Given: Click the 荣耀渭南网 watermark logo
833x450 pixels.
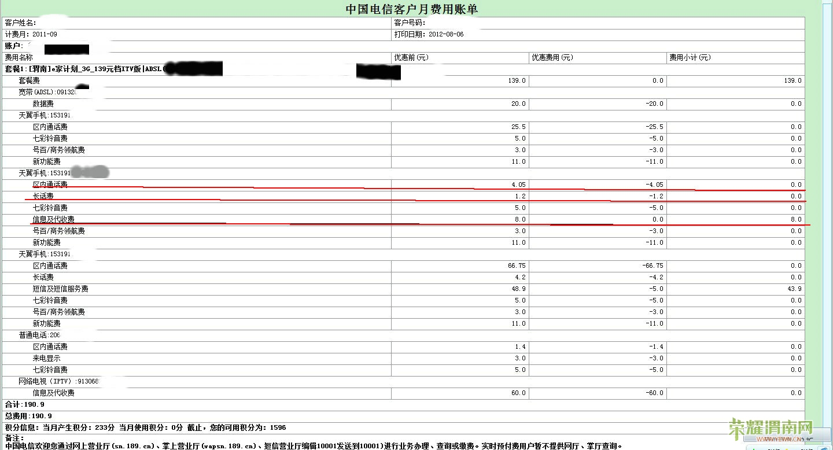Looking at the screenshot, I should (x=772, y=429).
